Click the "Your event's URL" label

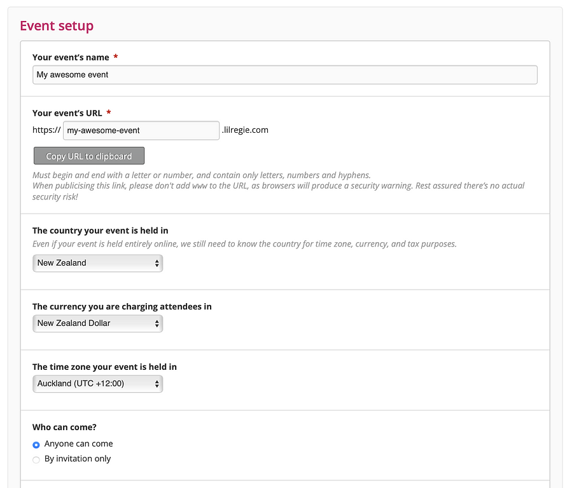pyautogui.click(x=67, y=113)
